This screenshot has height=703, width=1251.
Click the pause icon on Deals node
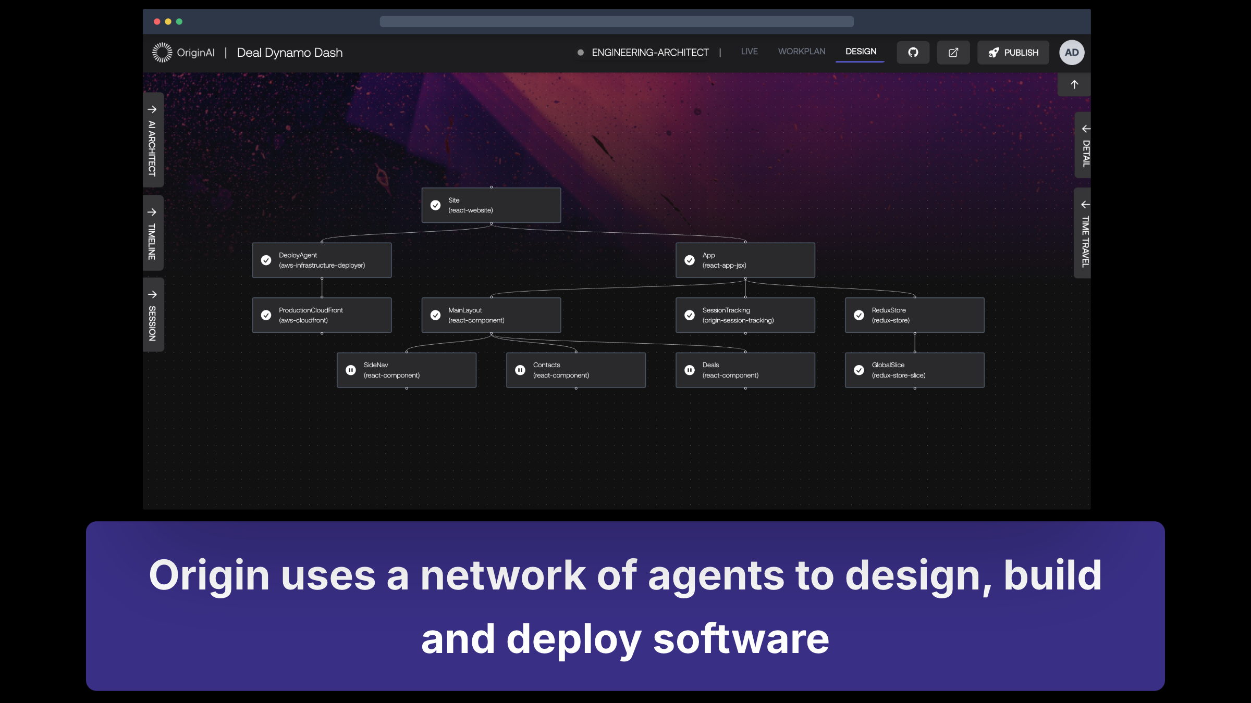coord(690,370)
